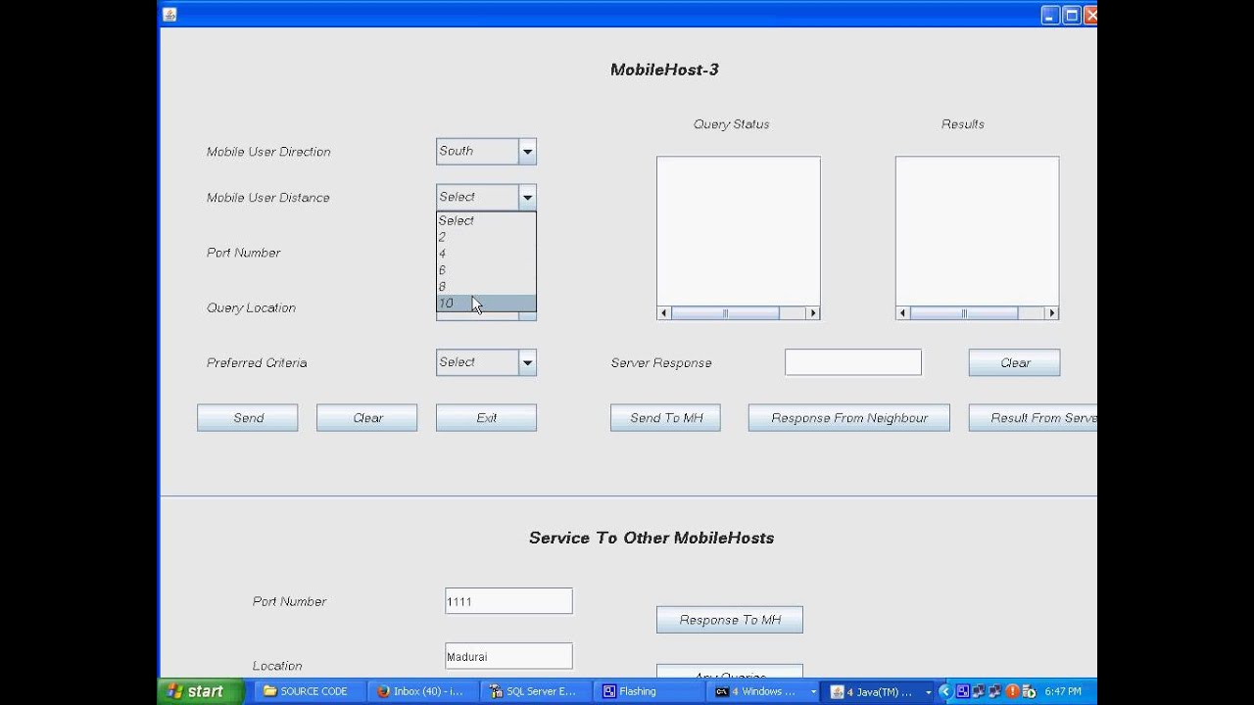Focus the Server Response text field
Viewport: 1254px width, 705px height.
(853, 362)
